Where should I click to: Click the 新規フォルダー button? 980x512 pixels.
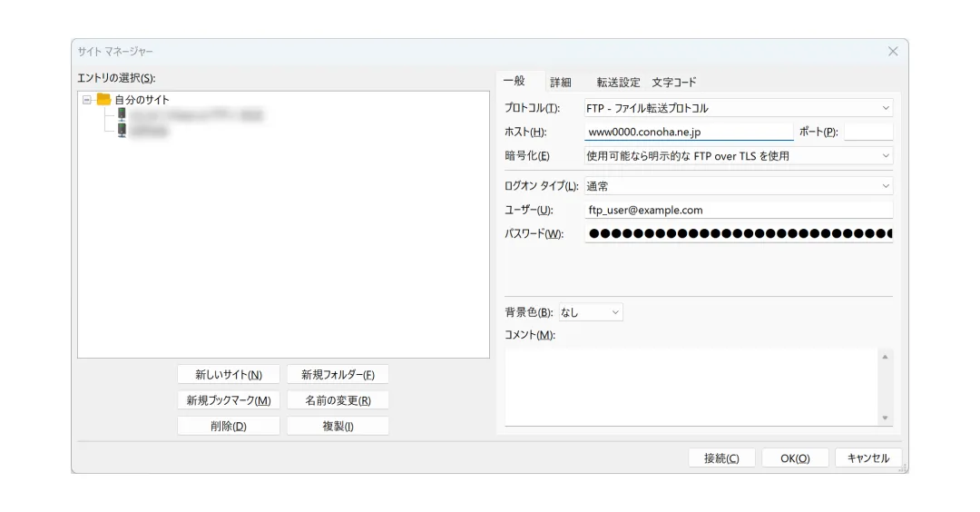click(338, 374)
